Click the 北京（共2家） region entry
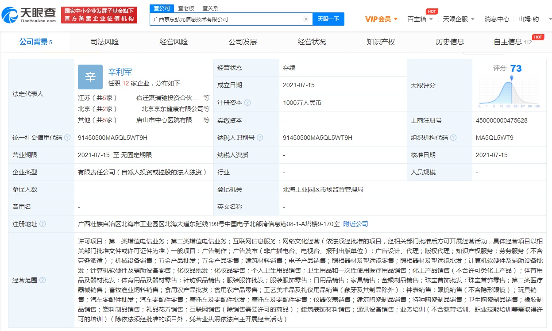 point(97,108)
